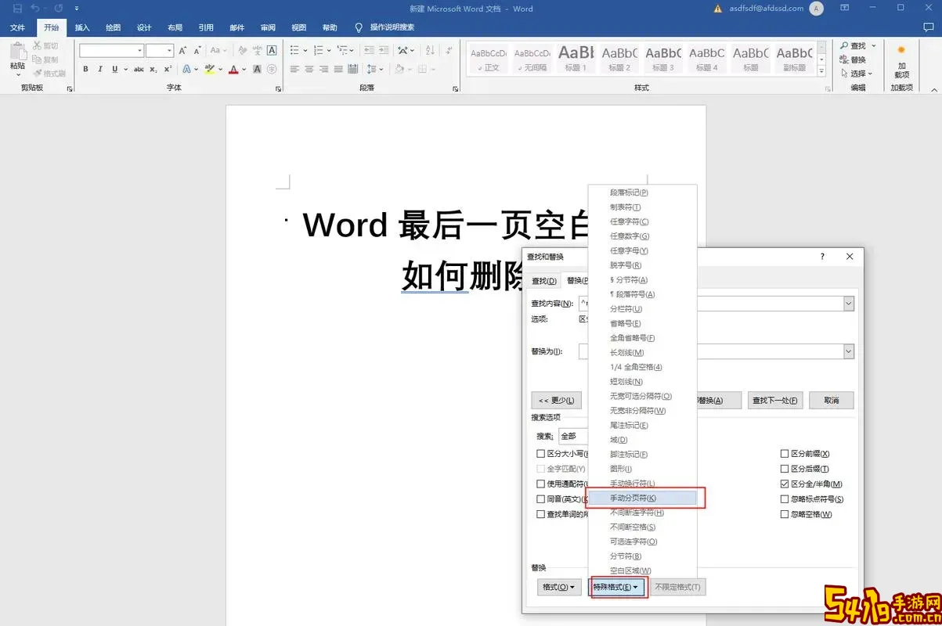This screenshot has width=942, height=626.
Task: Choose Paragraph Mark from the special list
Action: pos(642,192)
